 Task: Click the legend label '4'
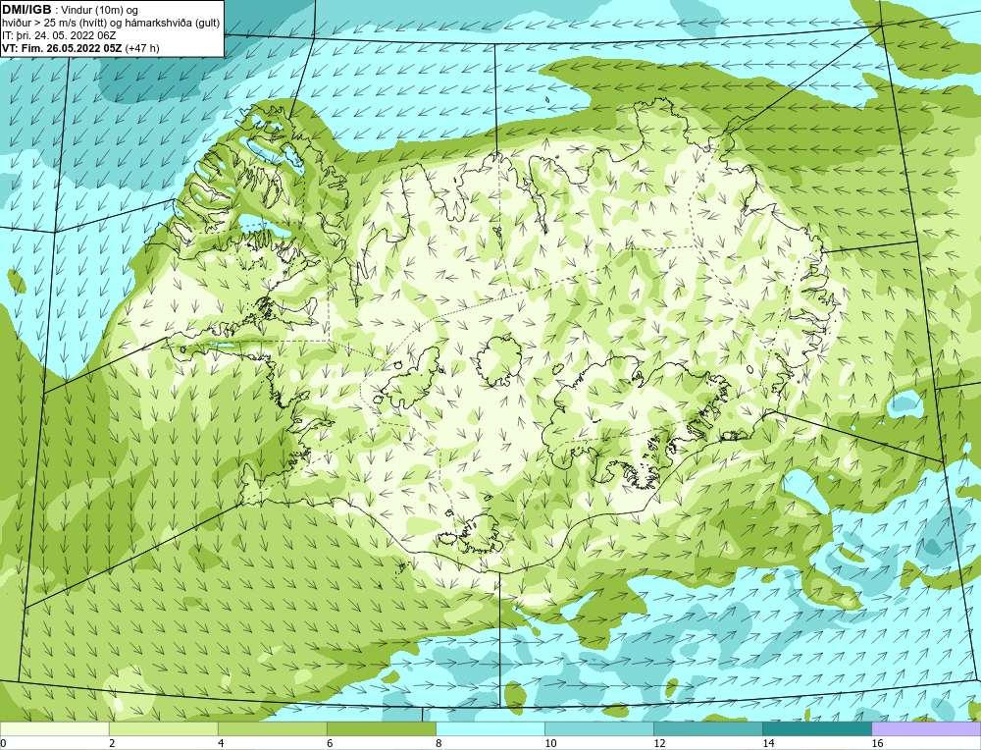pos(221,743)
